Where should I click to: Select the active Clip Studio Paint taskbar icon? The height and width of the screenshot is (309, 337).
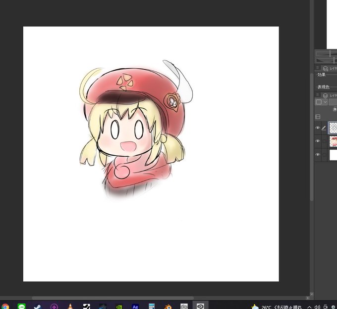pyautogui.click(x=200, y=306)
